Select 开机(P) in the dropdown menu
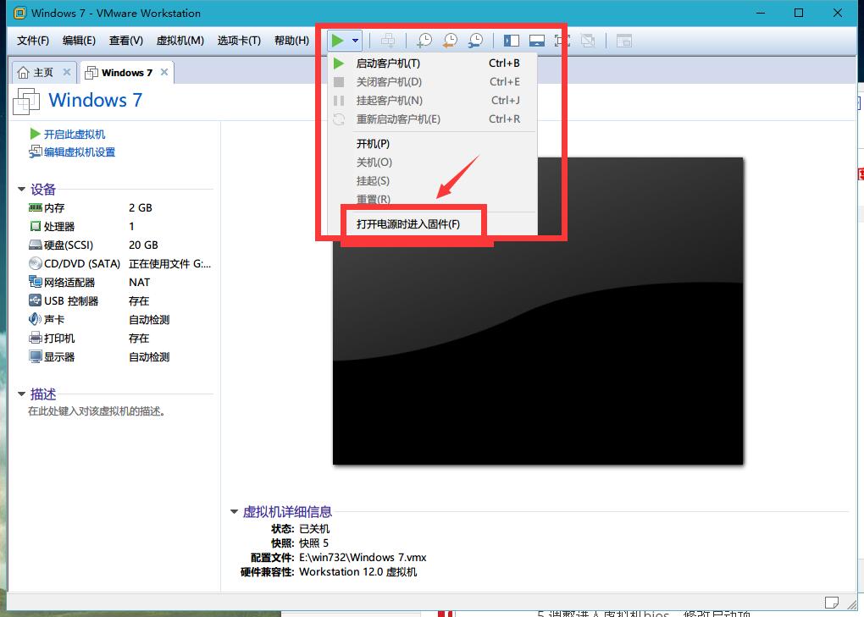 [373, 144]
